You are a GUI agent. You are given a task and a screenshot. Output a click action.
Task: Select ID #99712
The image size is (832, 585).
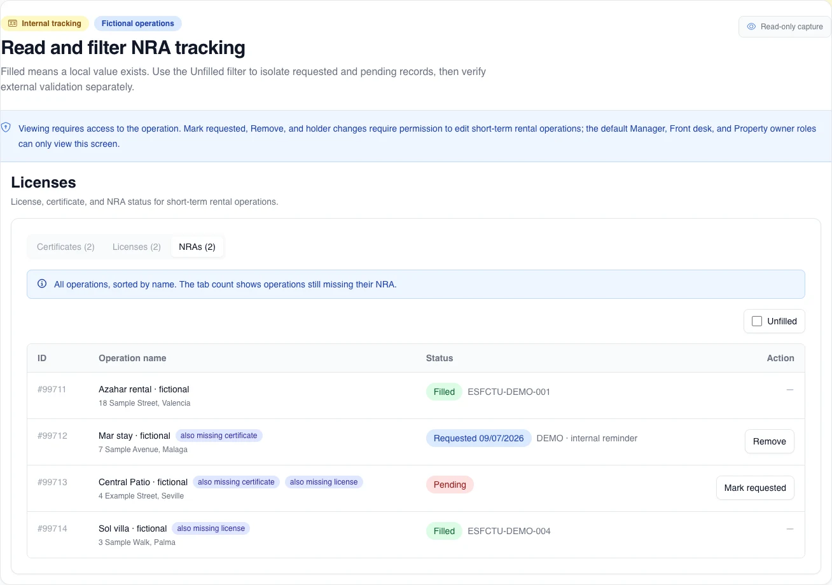pyautogui.click(x=52, y=436)
